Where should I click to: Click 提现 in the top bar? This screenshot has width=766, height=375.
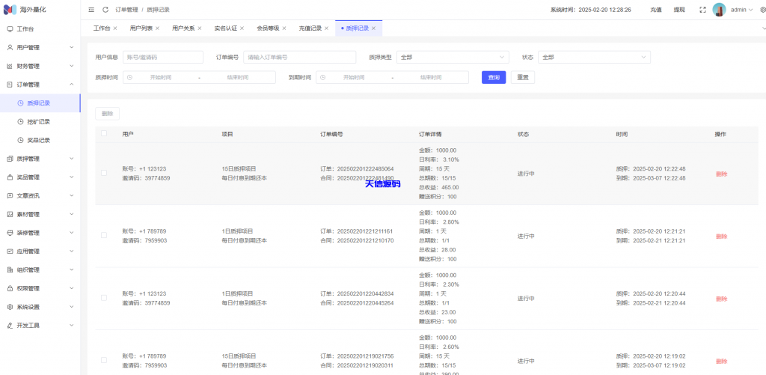coord(679,10)
